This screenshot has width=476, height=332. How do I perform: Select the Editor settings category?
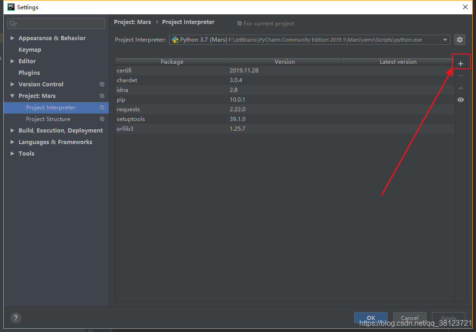[x=27, y=61]
